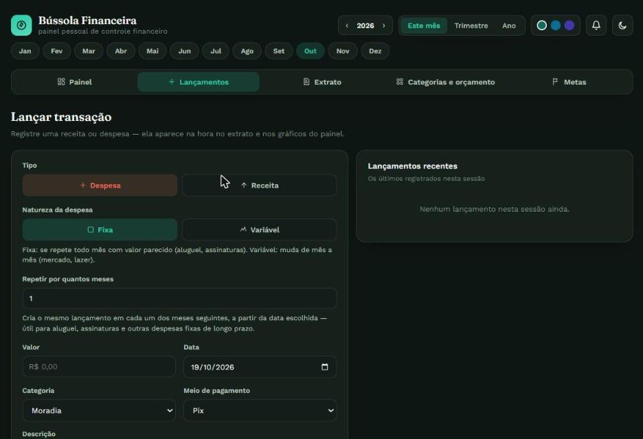Choose Fixa expense nature
This screenshot has width=643, height=439.
coord(100,229)
